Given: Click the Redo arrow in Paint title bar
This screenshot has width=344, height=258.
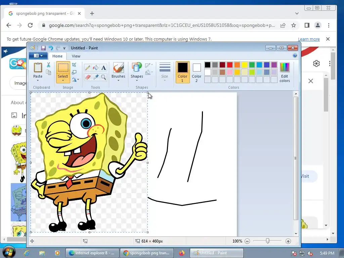Looking at the screenshot, I should click(x=58, y=48).
